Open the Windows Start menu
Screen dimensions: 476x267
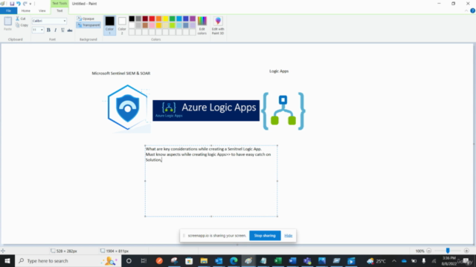point(7,260)
